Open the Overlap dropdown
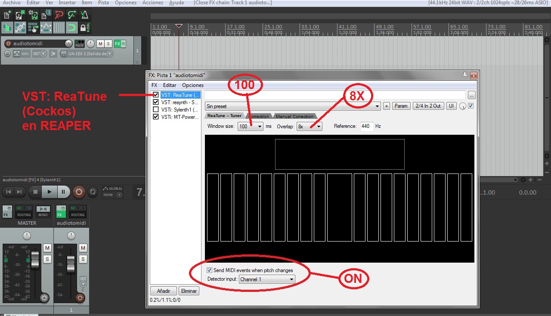Screen dimensions: 551x316 310,127
